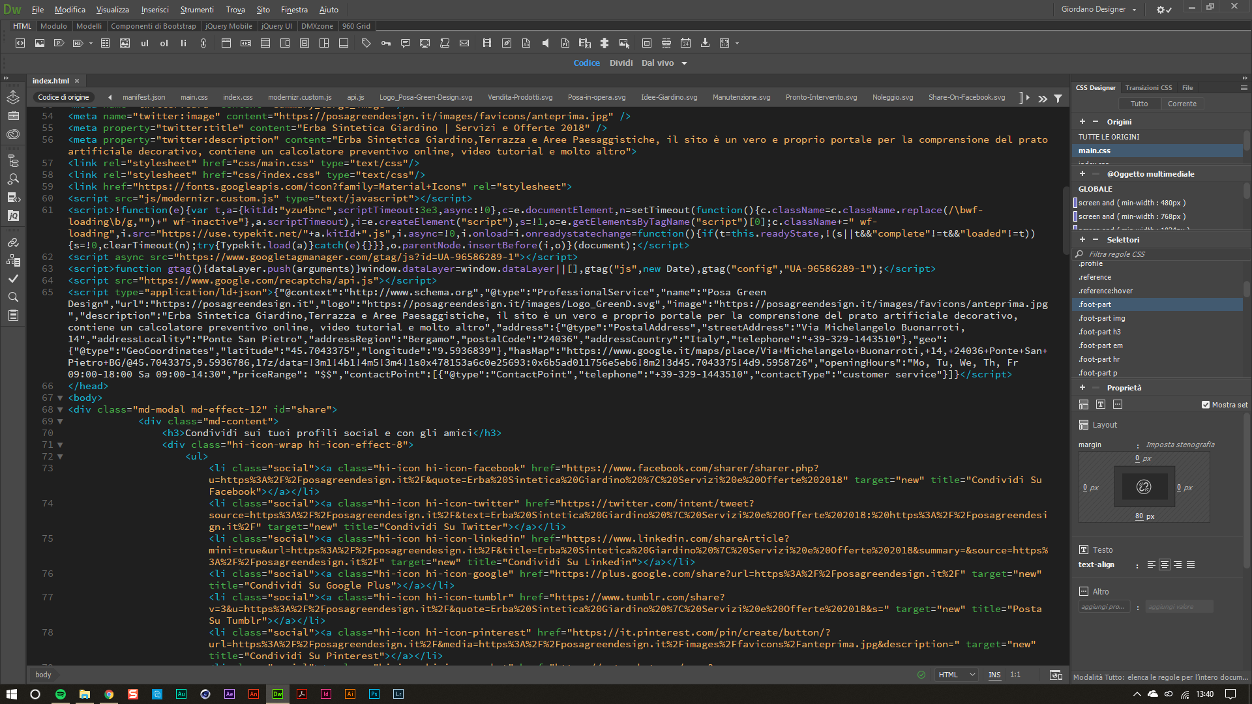The width and height of the screenshot is (1252, 704).
Task: Open the preview in browser icon in status bar
Action: (x=1056, y=675)
